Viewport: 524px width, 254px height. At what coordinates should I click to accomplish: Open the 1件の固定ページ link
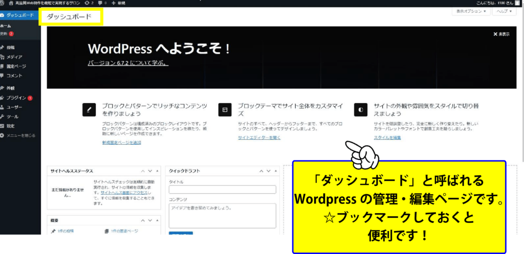pos(124,231)
